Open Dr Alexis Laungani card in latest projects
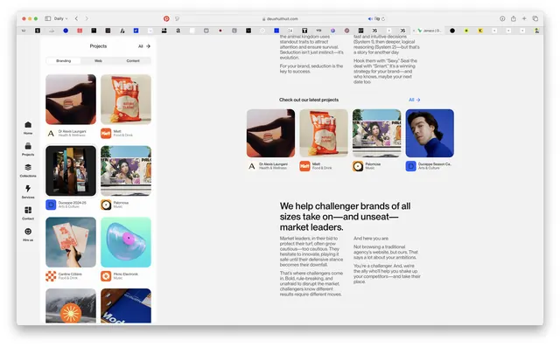Image resolution: width=560 pixels, height=347 pixels. 270,133
